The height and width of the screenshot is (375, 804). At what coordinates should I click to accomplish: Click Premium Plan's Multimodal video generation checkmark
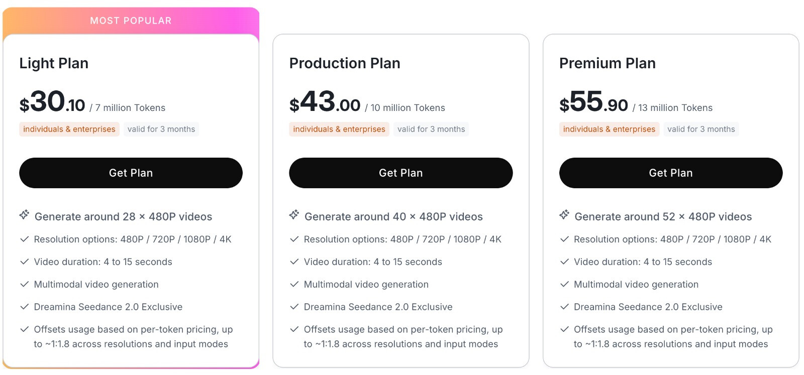click(564, 285)
